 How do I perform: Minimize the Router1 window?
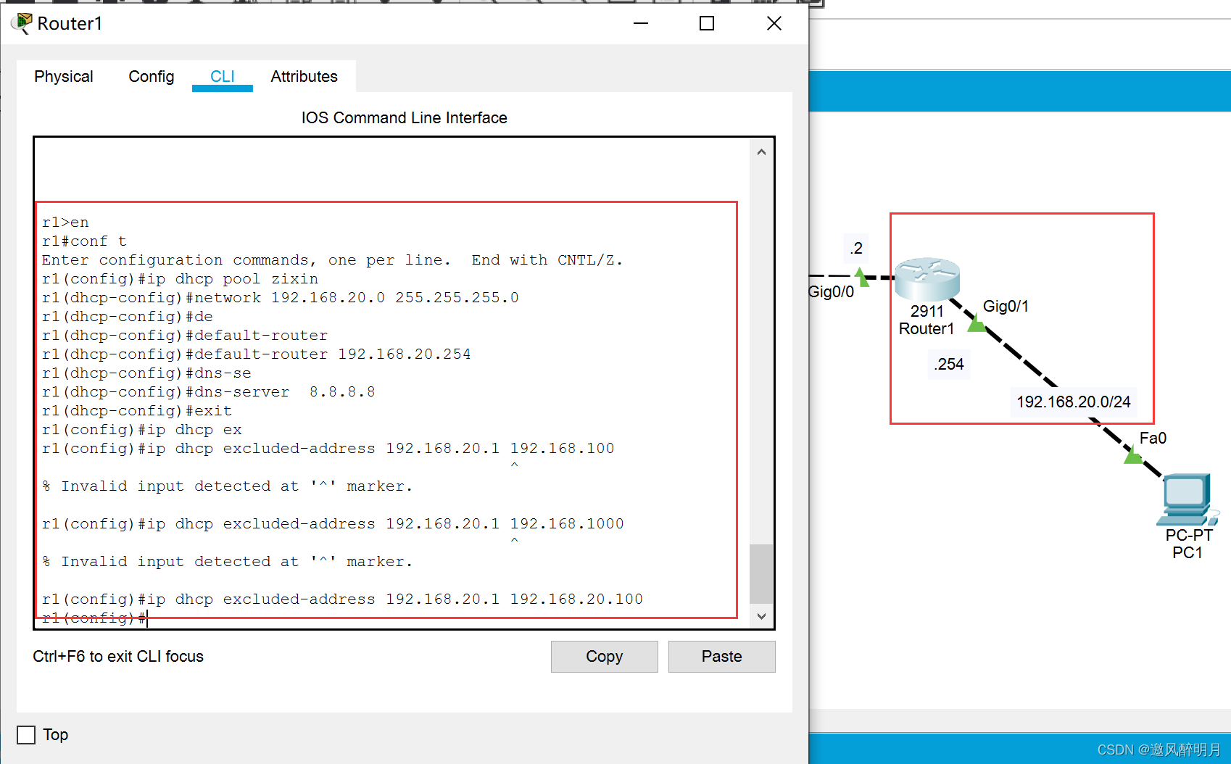click(x=641, y=23)
